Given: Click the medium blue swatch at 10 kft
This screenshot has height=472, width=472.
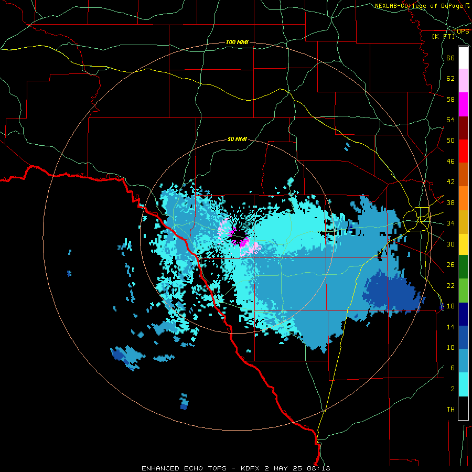Looking at the screenshot, I should click(463, 337).
